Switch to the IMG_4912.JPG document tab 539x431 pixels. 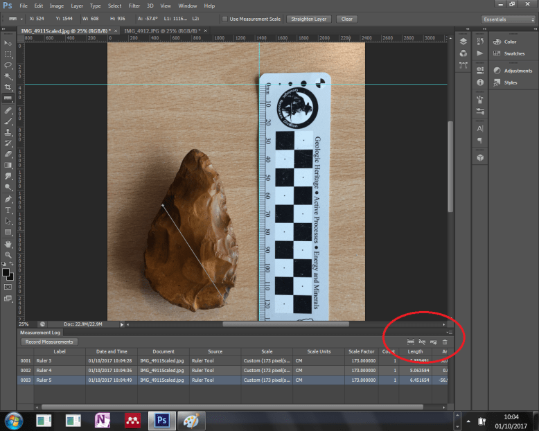click(161, 30)
